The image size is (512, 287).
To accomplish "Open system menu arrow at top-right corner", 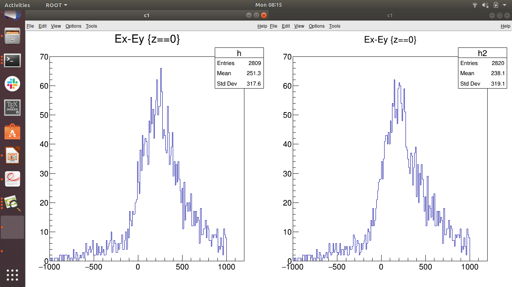I will 505,5.
